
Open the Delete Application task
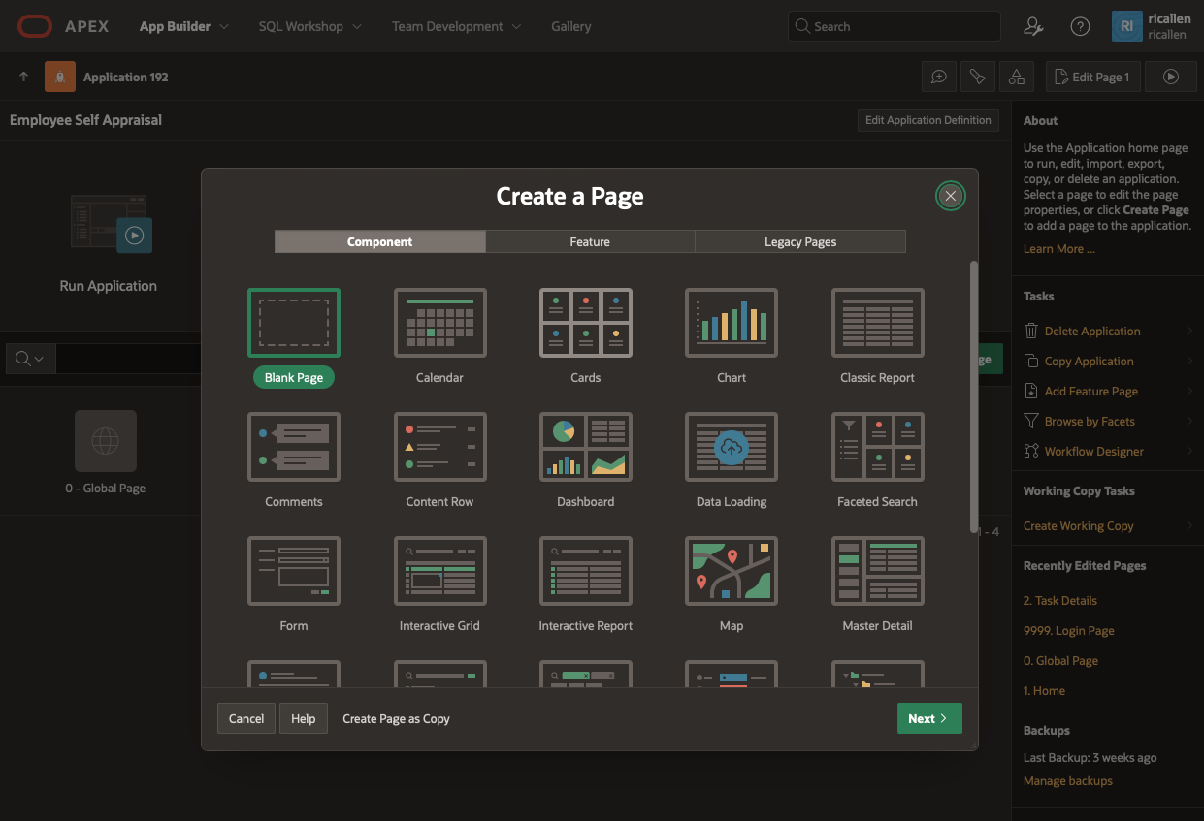tap(1092, 331)
